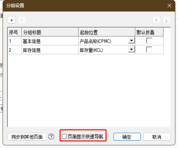
Task: Open 库存量(KCL) start position dropdown
Action: pyautogui.click(x=132, y=49)
